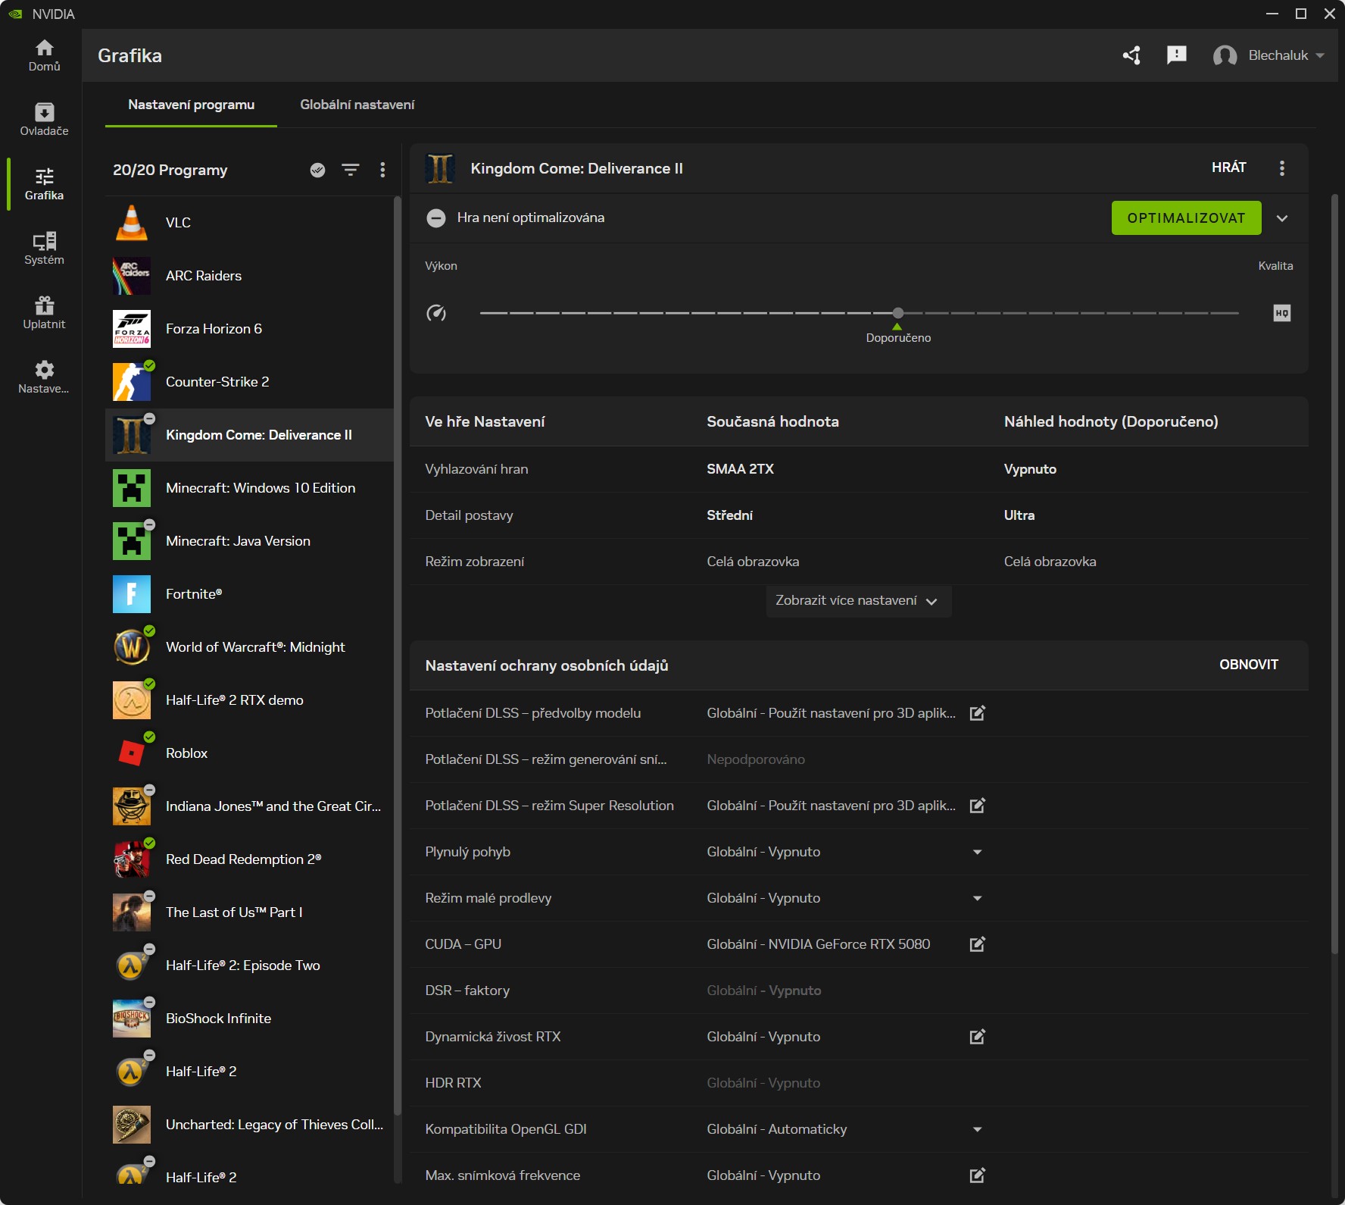Select Half-Life 2 RTX demo
The image size is (1345, 1205).
pos(249,700)
